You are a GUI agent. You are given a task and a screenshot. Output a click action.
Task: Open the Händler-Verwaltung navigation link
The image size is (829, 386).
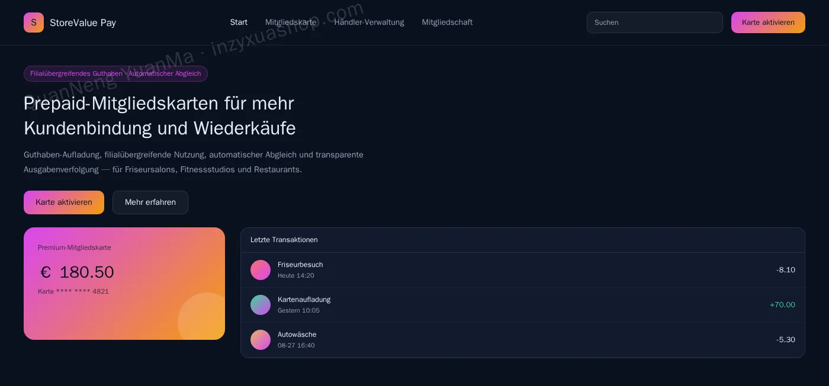(x=369, y=22)
